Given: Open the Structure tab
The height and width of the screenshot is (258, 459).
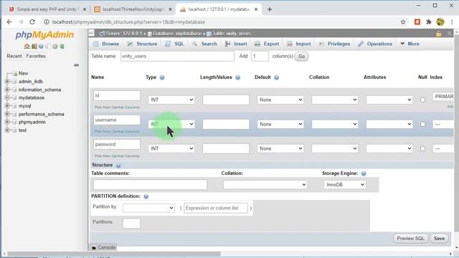Looking at the screenshot, I should coord(142,44).
